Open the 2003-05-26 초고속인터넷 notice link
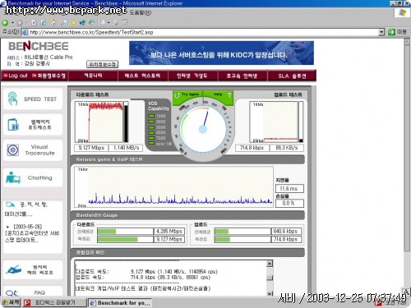411x308 pixels. pos(31,233)
